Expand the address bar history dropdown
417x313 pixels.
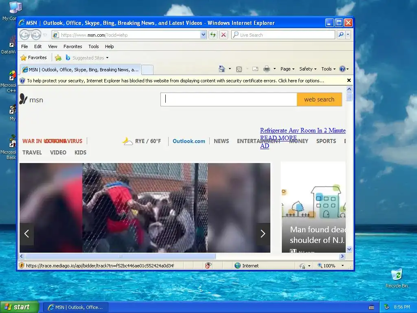(x=203, y=35)
